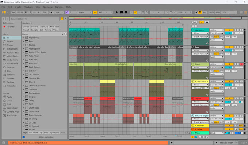Toggle the Scale Mode icon
The image size is (248, 145).
pyautogui.click(x=67, y=12)
